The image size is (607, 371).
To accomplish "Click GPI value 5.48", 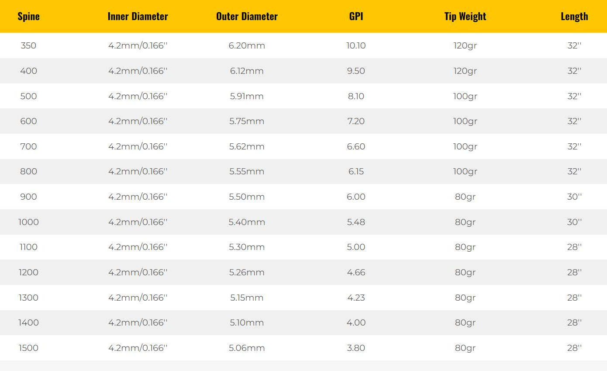I will [x=356, y=222].
